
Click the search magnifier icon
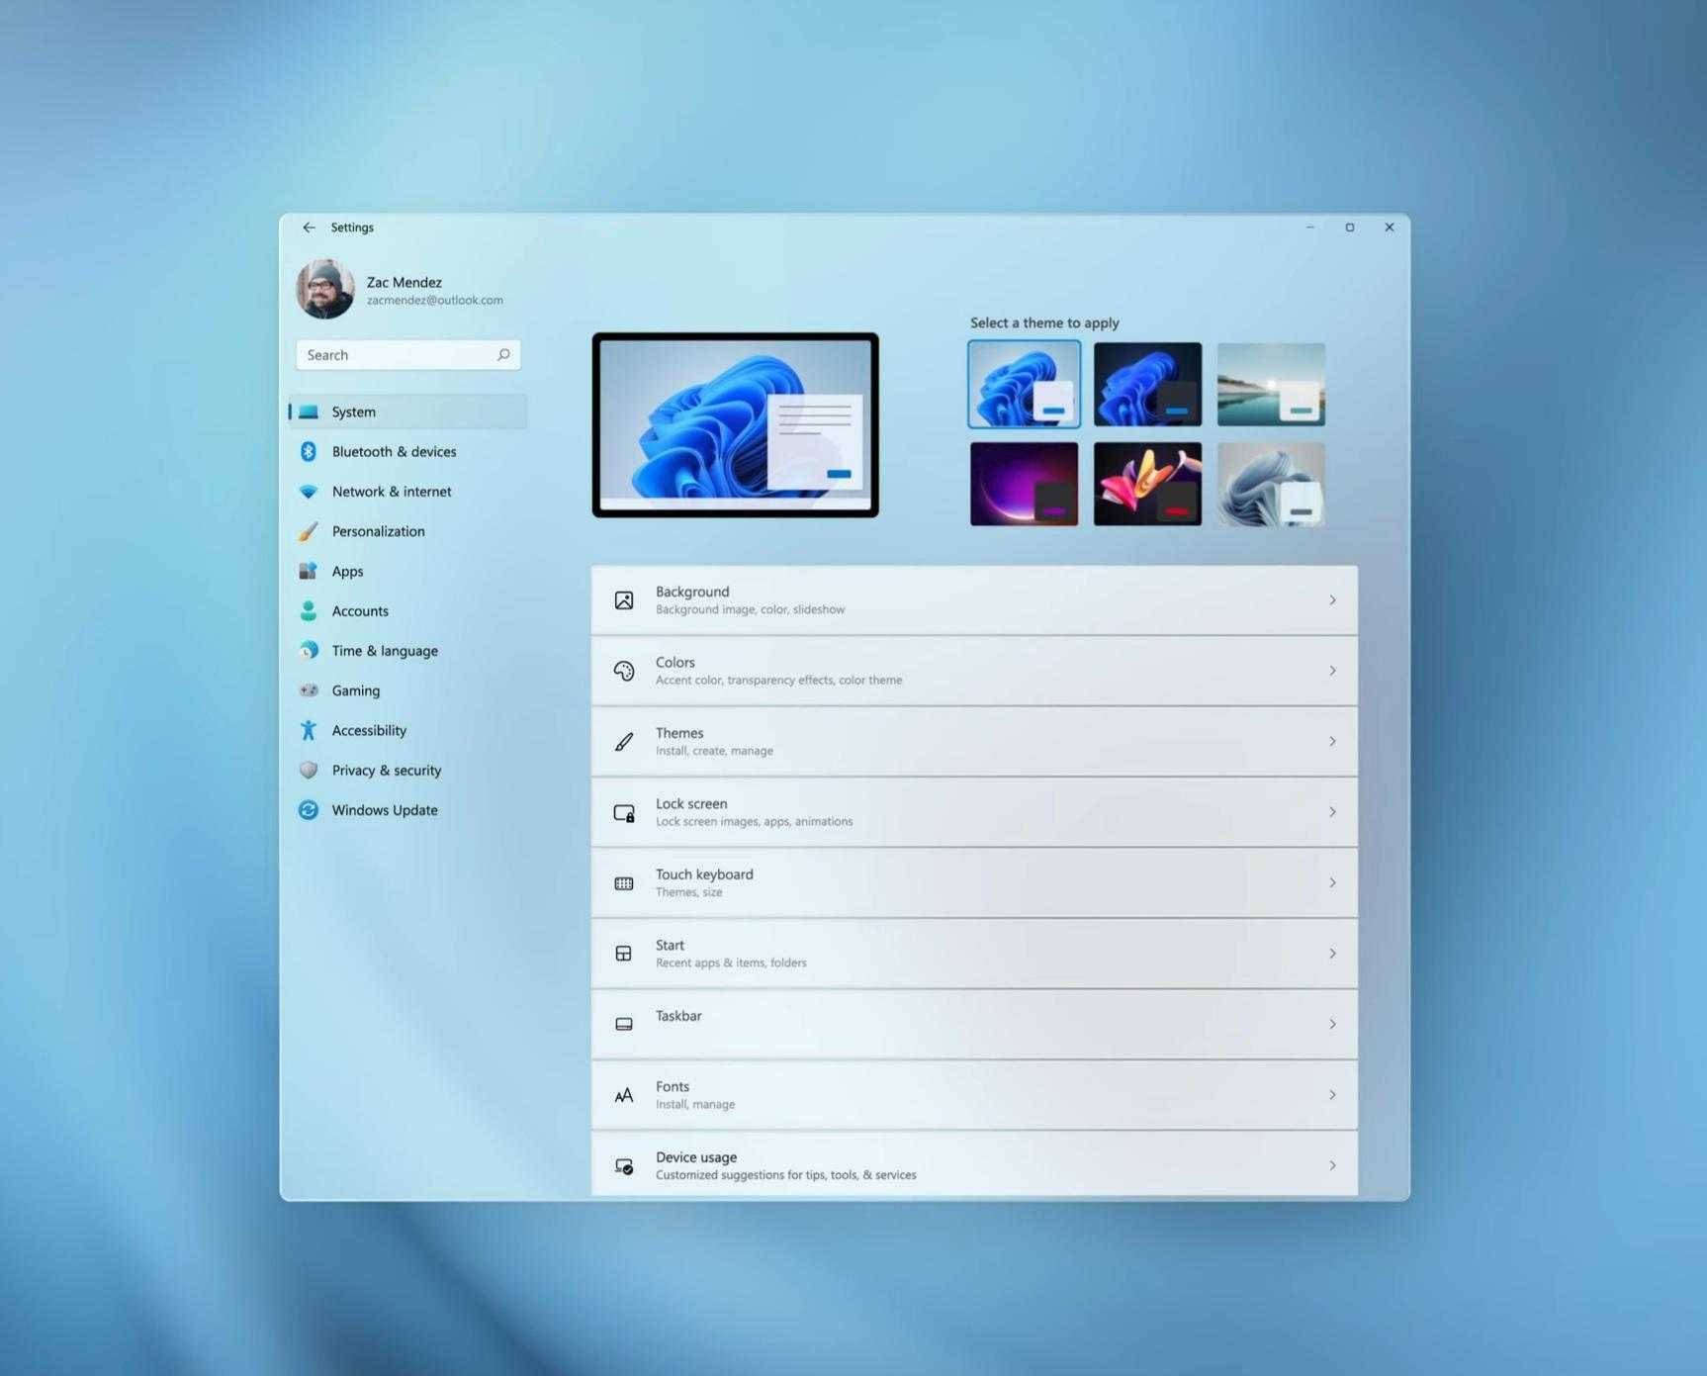[503, 355]
